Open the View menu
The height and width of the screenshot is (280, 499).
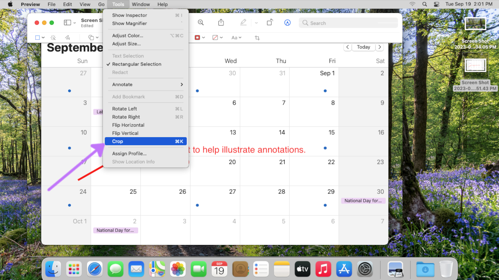[x=85, y=4]
